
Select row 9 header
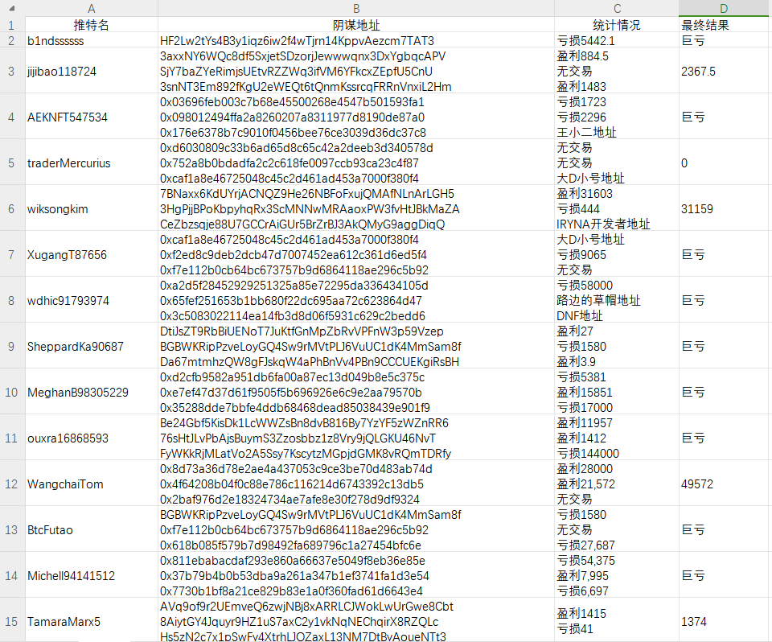[x=12, y=346]
